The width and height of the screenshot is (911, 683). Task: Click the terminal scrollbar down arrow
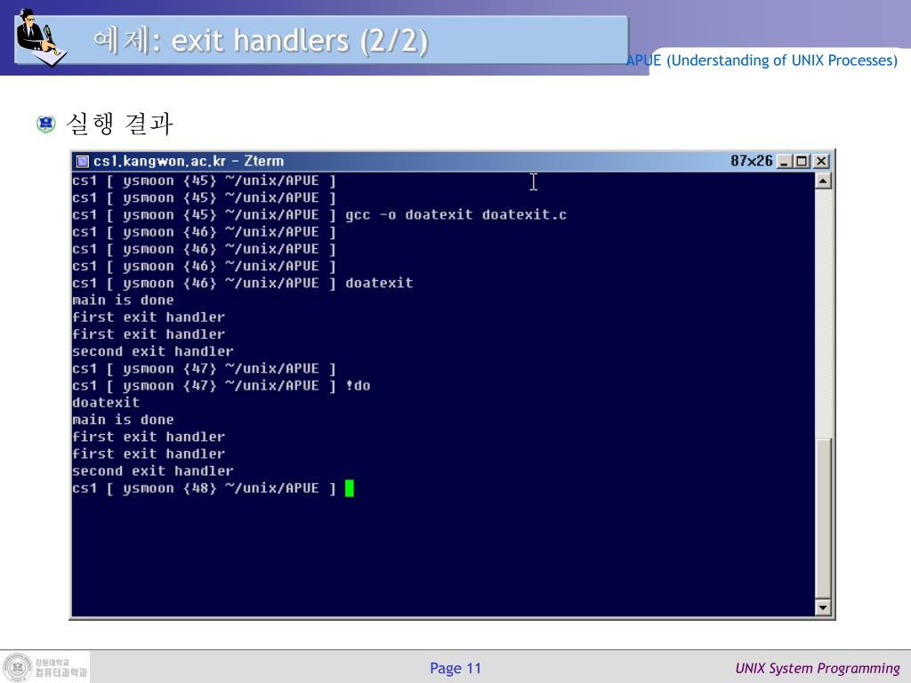click(823, 607)
